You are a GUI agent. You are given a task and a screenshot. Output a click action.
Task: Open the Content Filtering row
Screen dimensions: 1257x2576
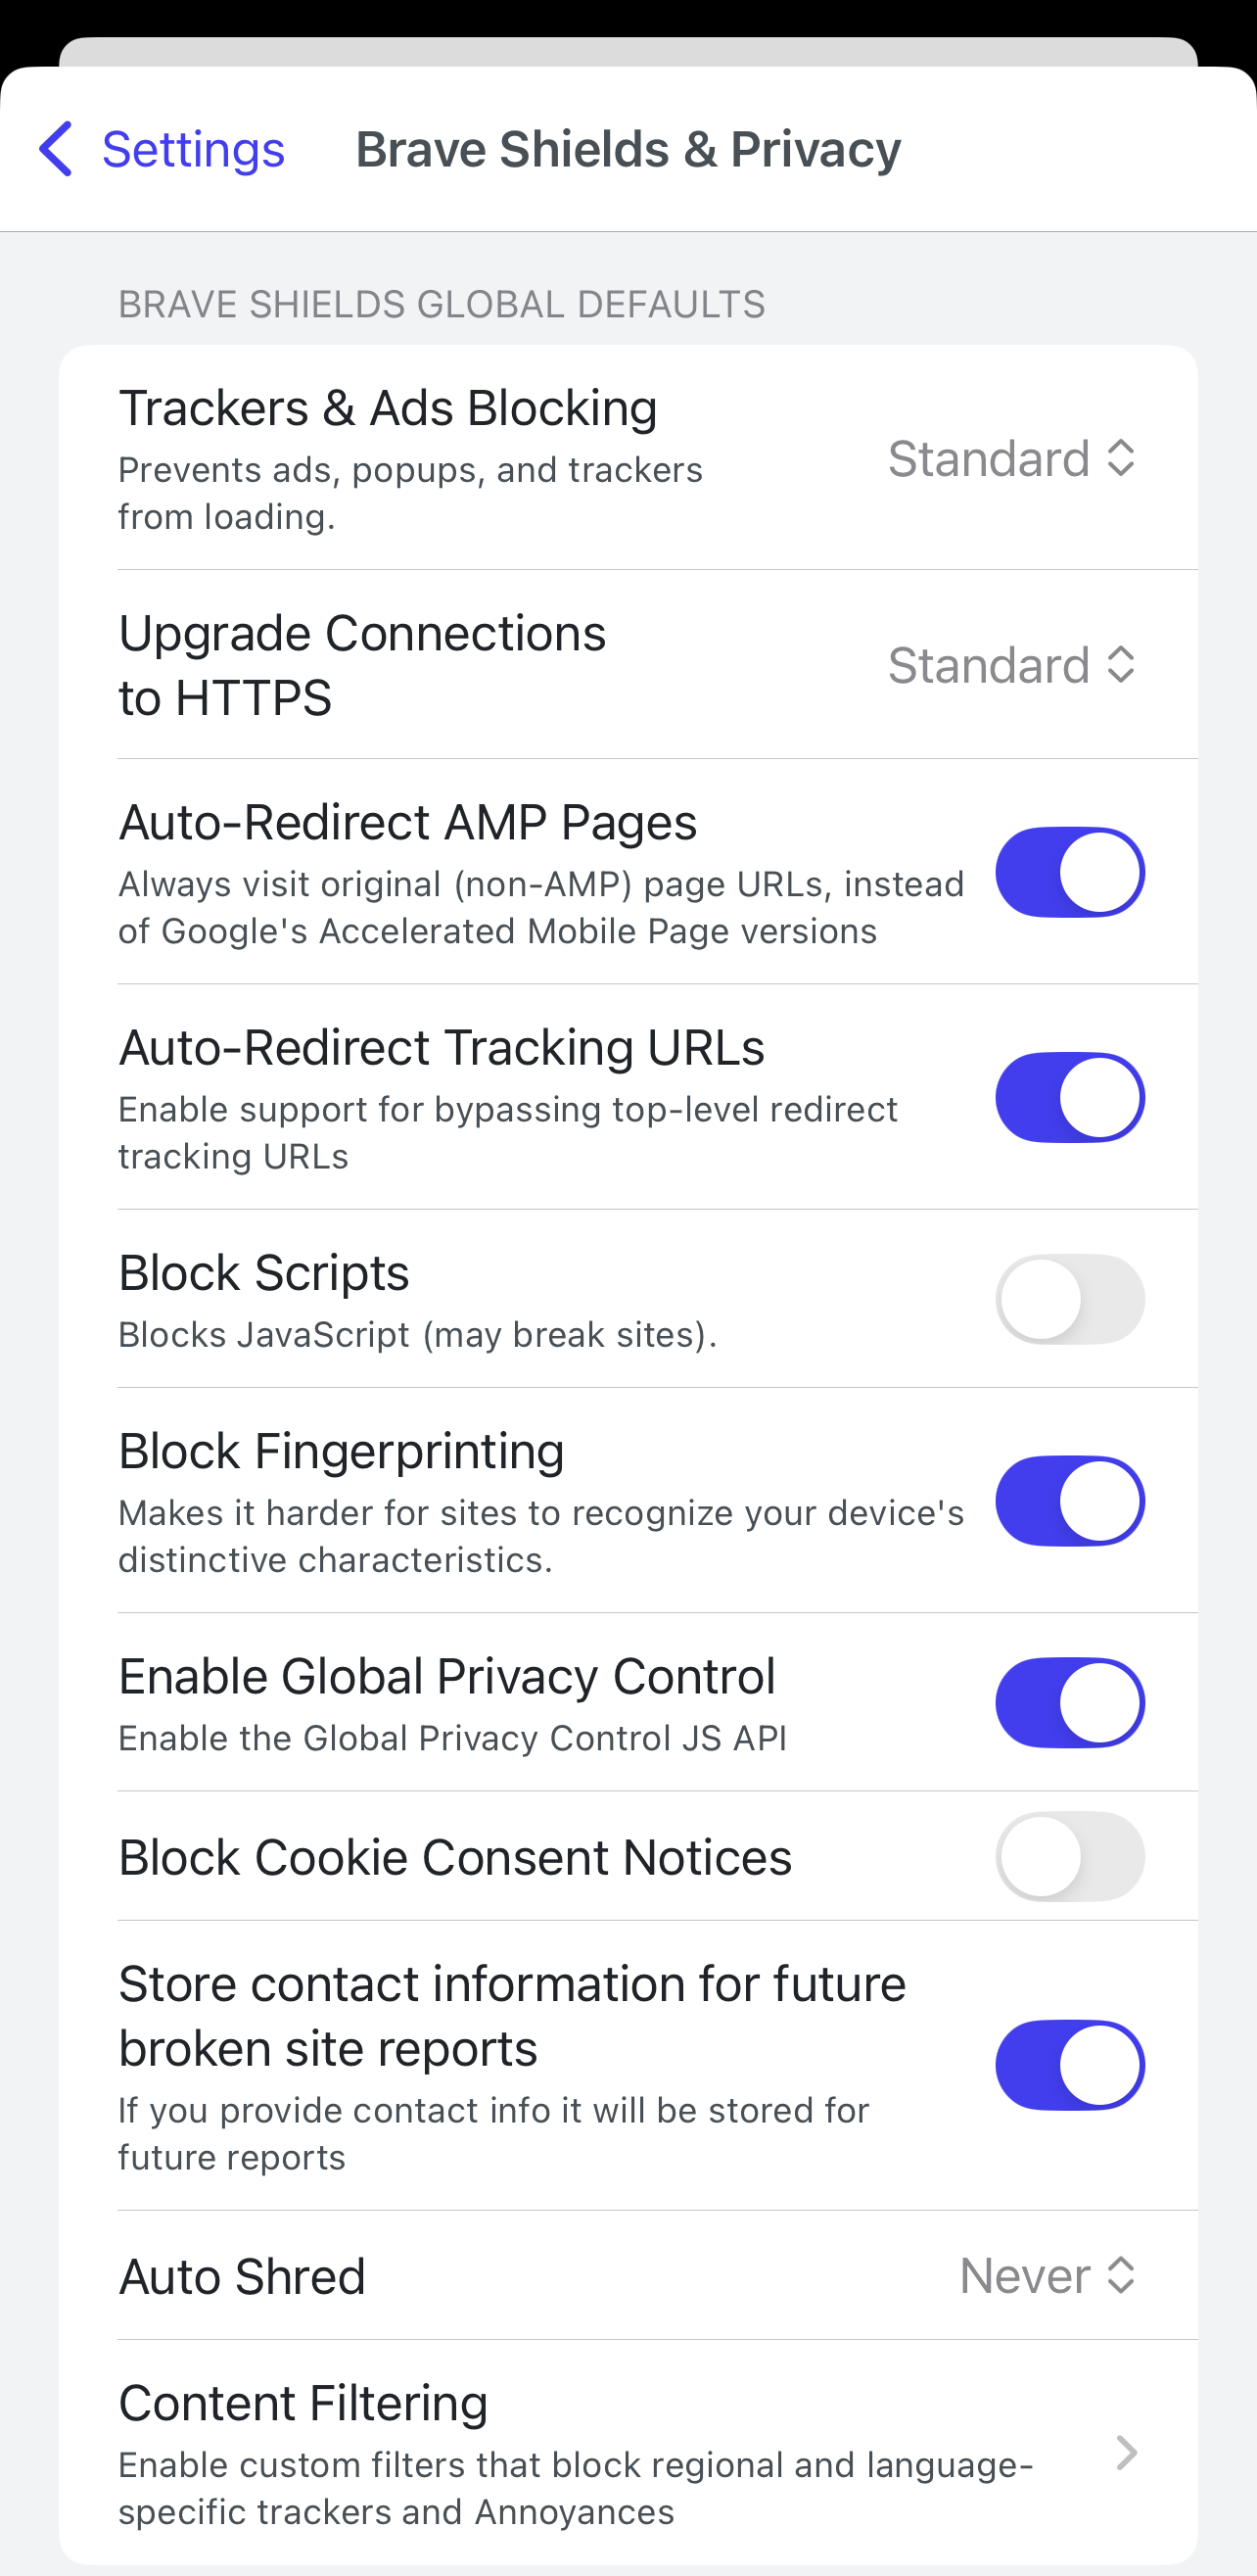coord(575,2452)
